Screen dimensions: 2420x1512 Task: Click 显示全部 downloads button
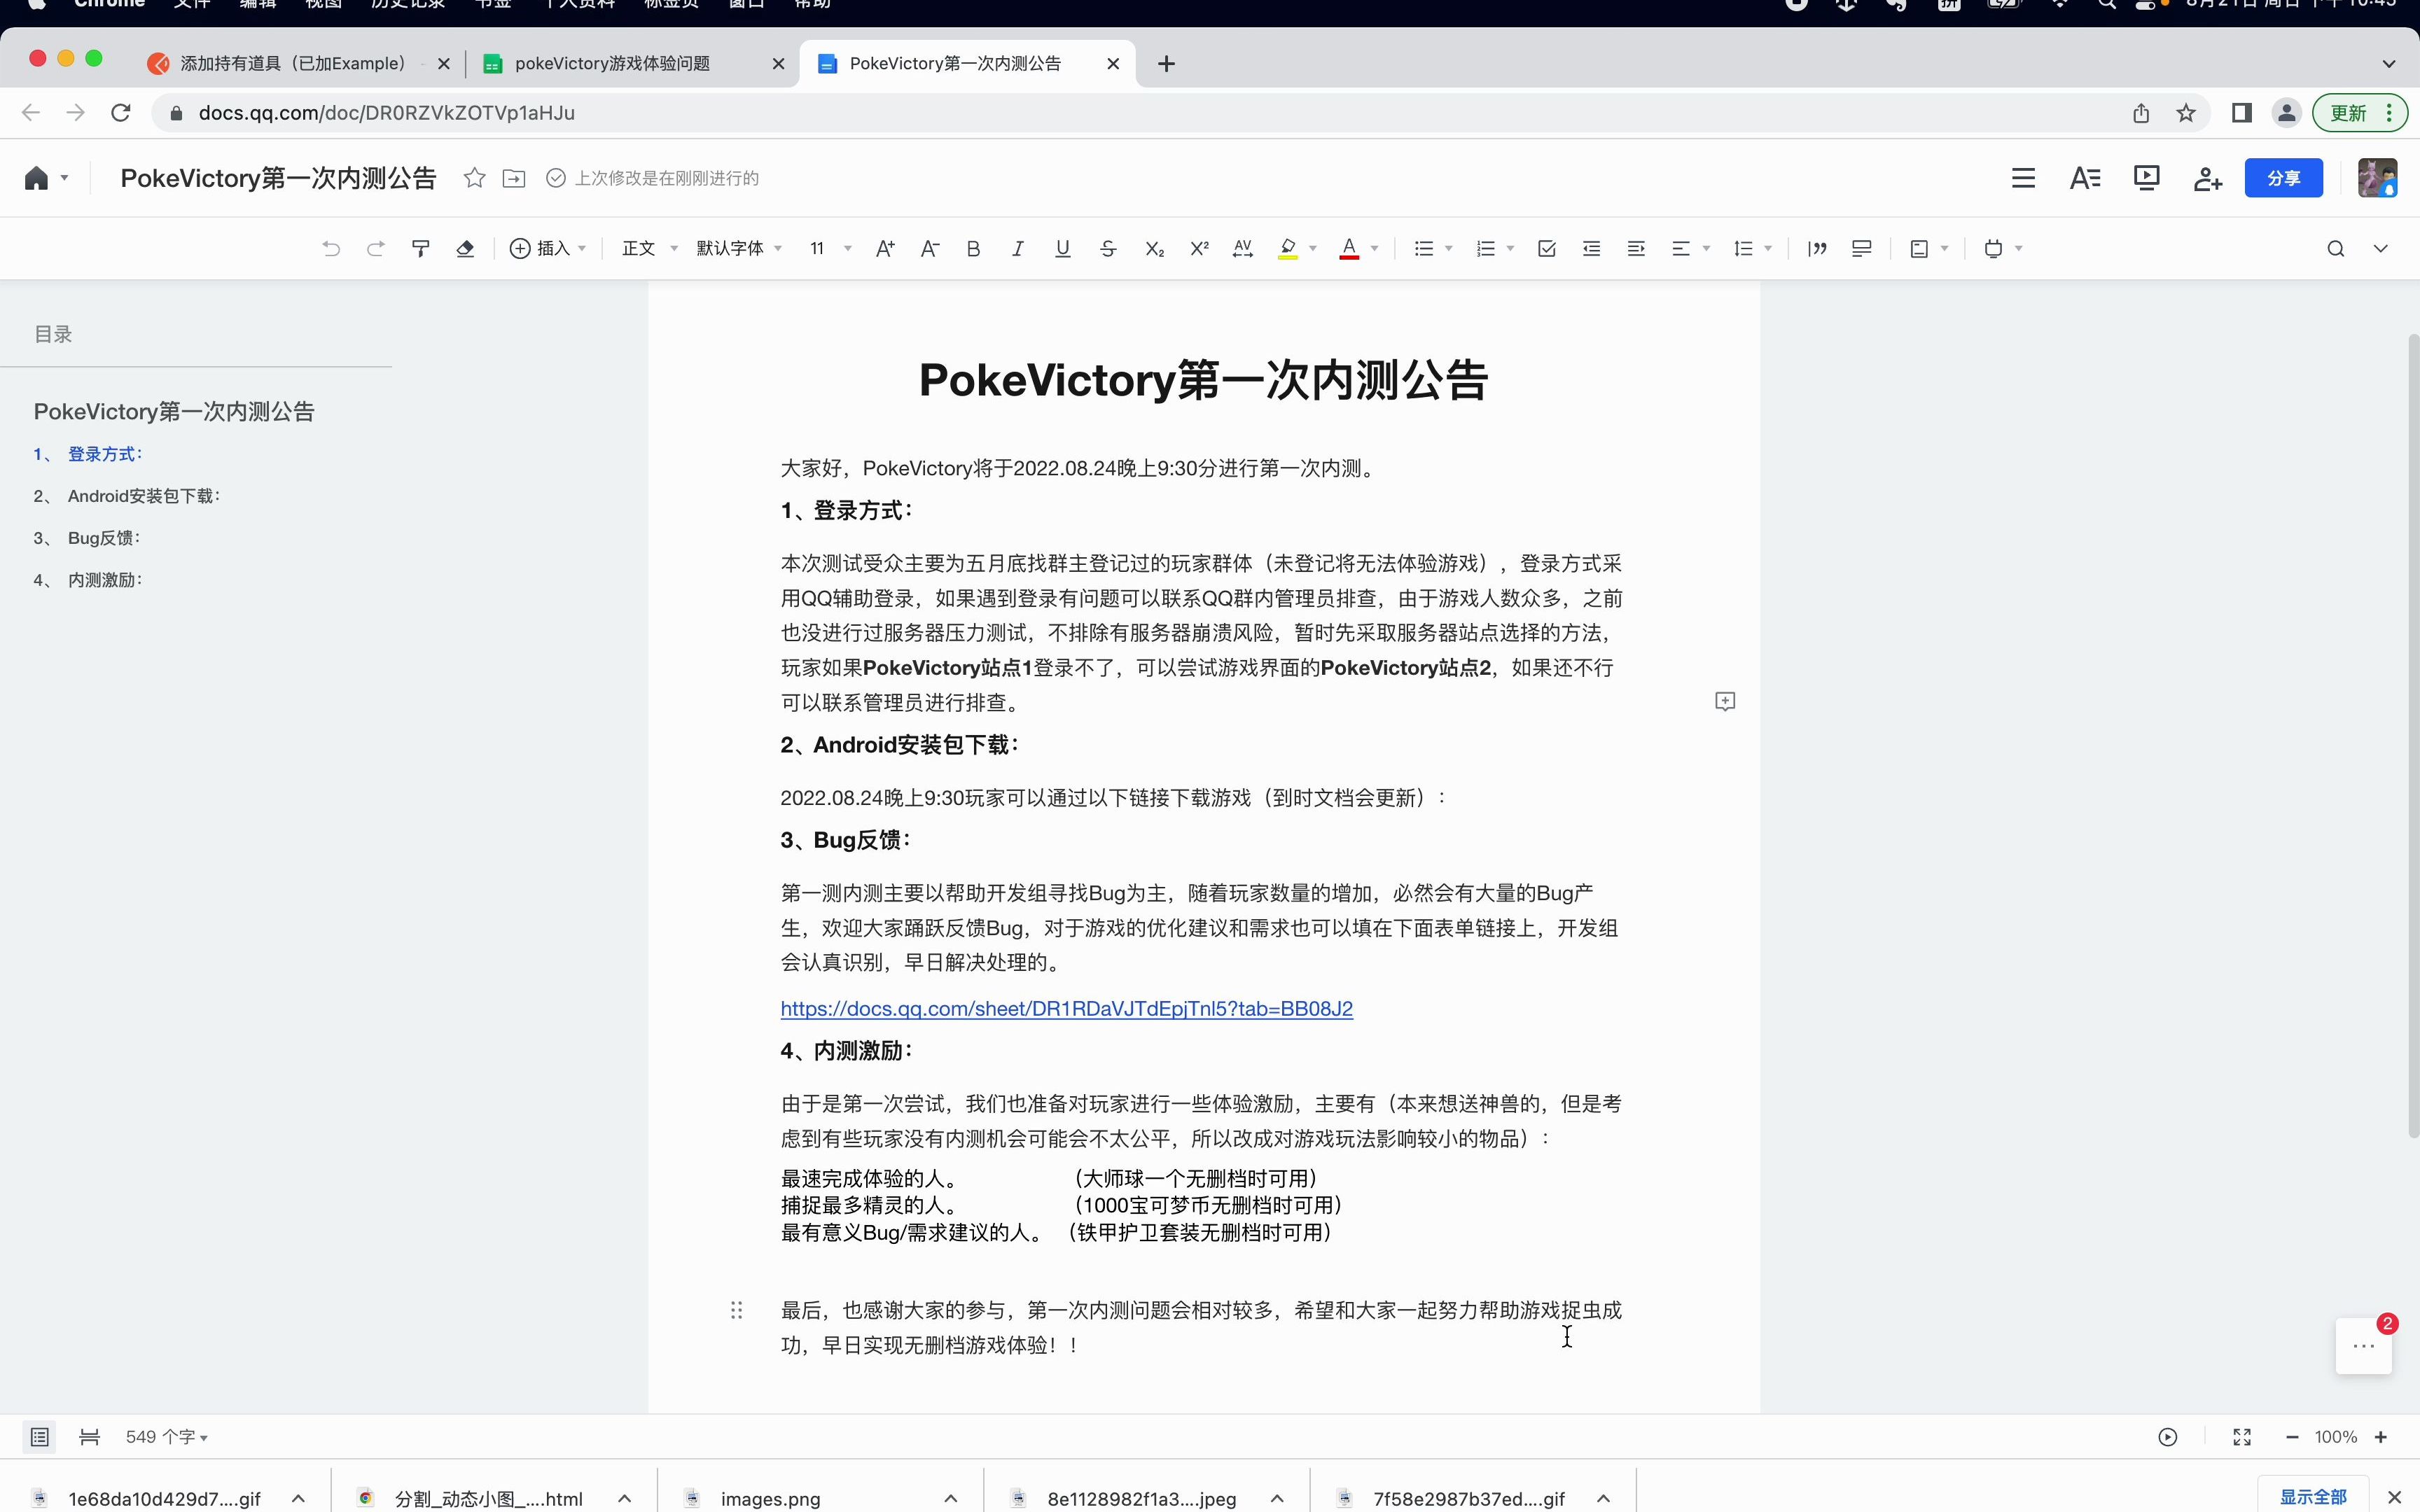point(2312,1497)
